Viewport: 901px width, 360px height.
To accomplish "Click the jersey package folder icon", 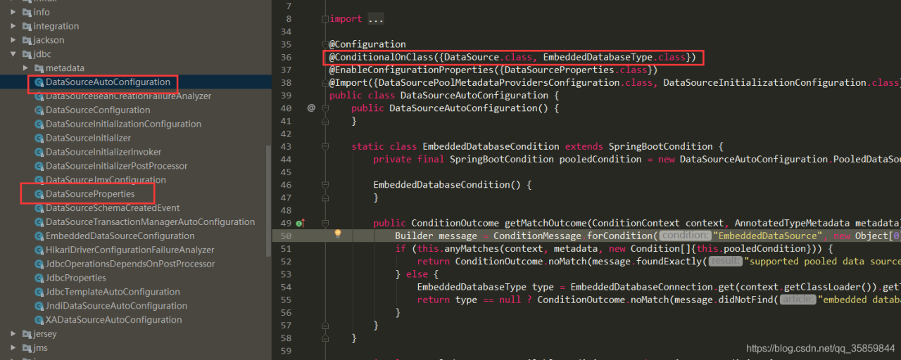I will point(27,334).
